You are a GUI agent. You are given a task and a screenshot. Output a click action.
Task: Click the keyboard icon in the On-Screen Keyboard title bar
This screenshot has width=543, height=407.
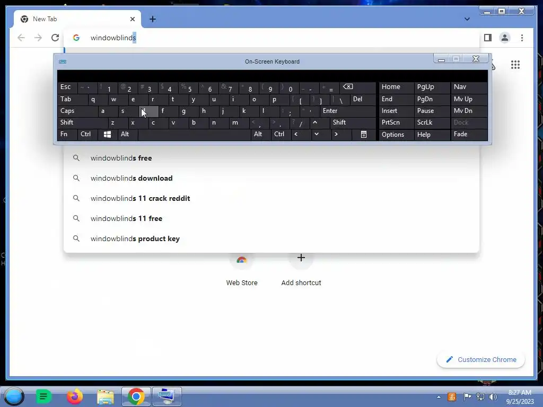63,61
